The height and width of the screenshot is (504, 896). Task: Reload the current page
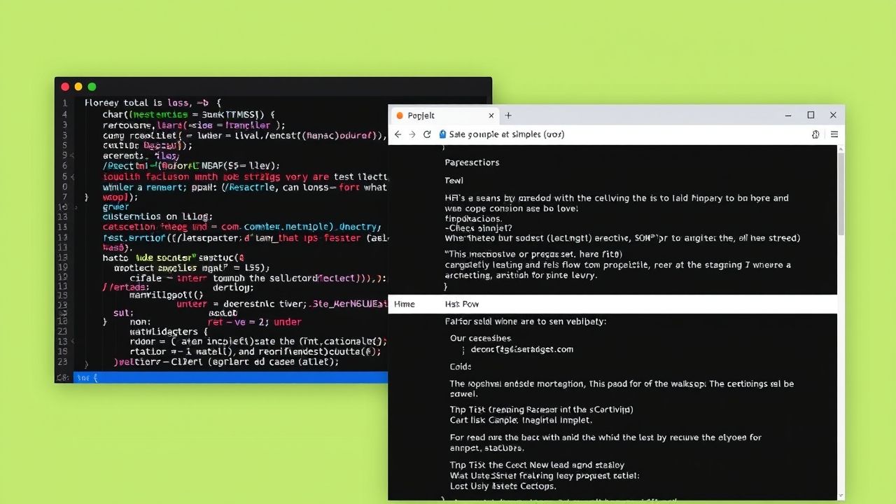(x=426, y=134)
